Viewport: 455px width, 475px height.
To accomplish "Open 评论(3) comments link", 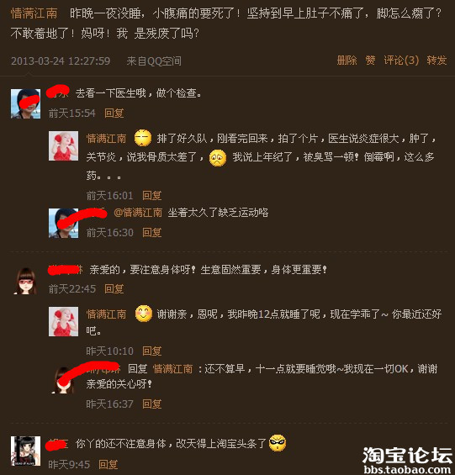I will (401, 61).
